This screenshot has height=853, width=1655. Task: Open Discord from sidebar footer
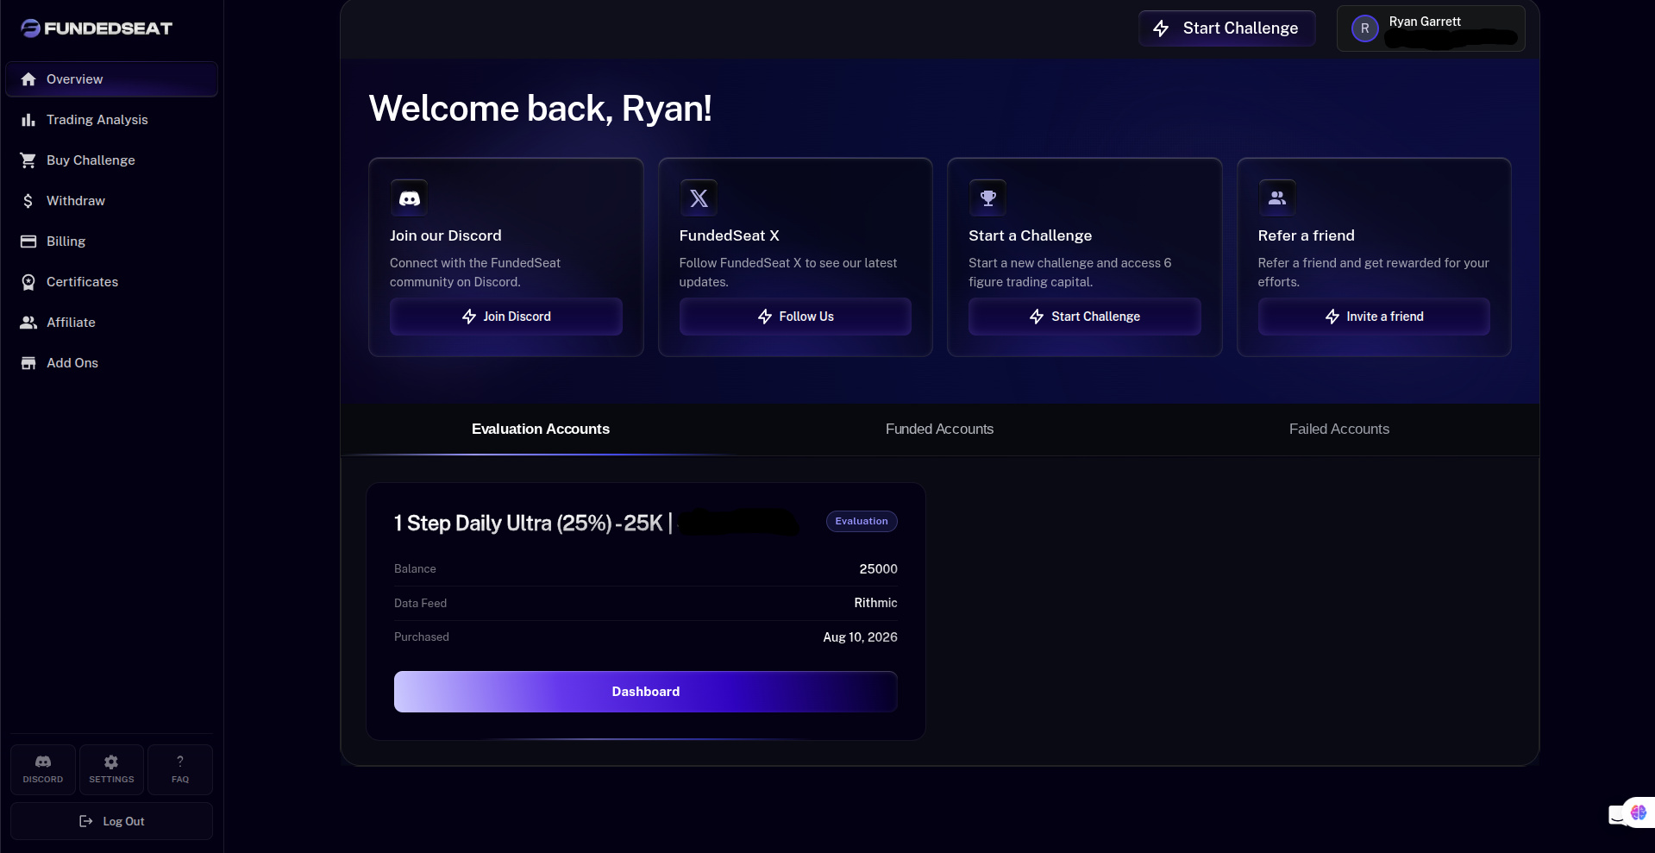tap(43, 769)
